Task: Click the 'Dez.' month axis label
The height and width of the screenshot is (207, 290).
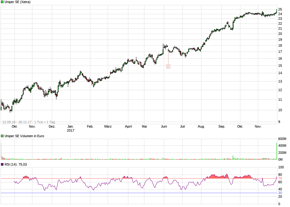Action: point(52,127)
